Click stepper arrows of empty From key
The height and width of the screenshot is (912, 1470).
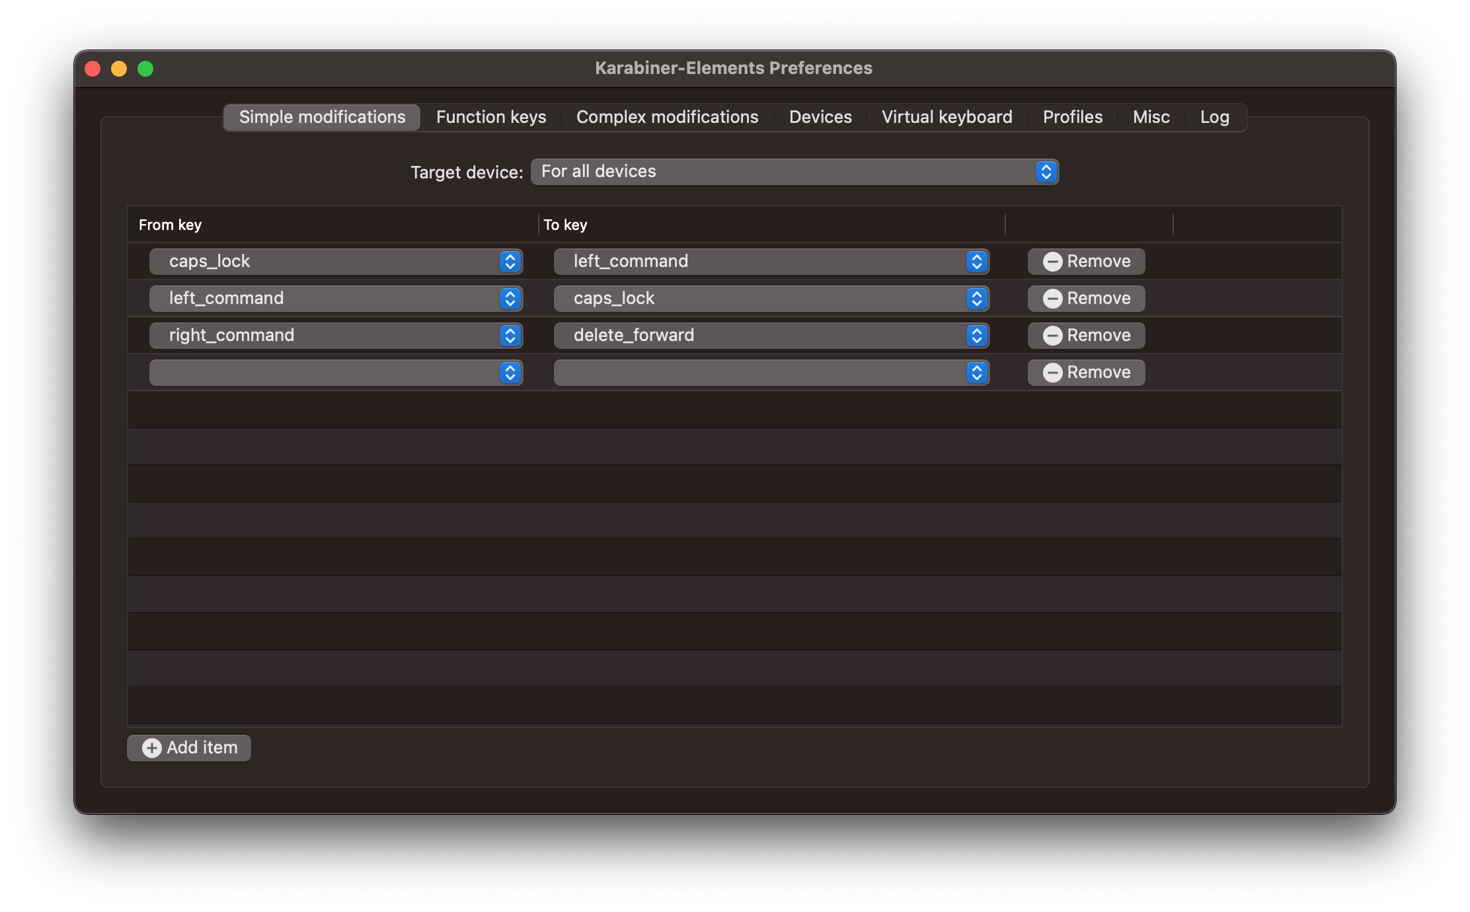coord(510,373)
